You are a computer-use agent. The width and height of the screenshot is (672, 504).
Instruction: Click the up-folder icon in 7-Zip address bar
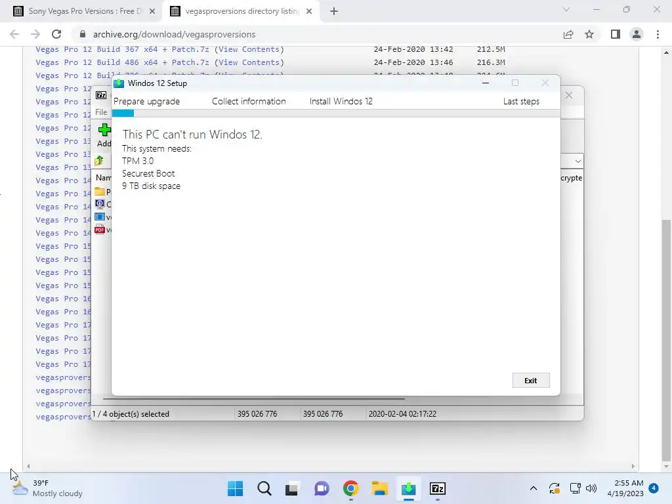99,161
